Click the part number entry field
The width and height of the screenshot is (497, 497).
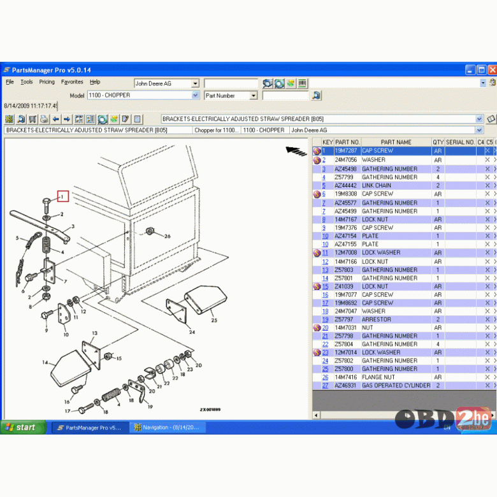[285, 96]
